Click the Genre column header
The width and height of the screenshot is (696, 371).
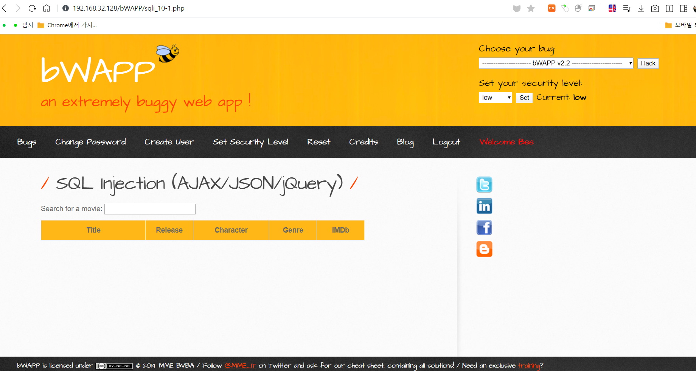(293, 230)
